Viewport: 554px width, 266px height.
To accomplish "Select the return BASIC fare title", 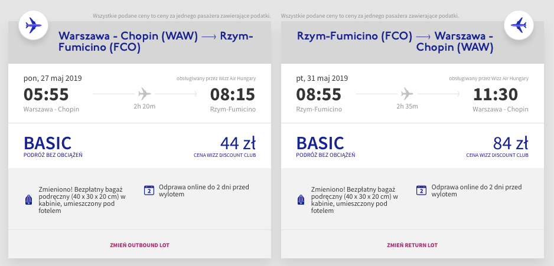I will (x=320, y=143).
